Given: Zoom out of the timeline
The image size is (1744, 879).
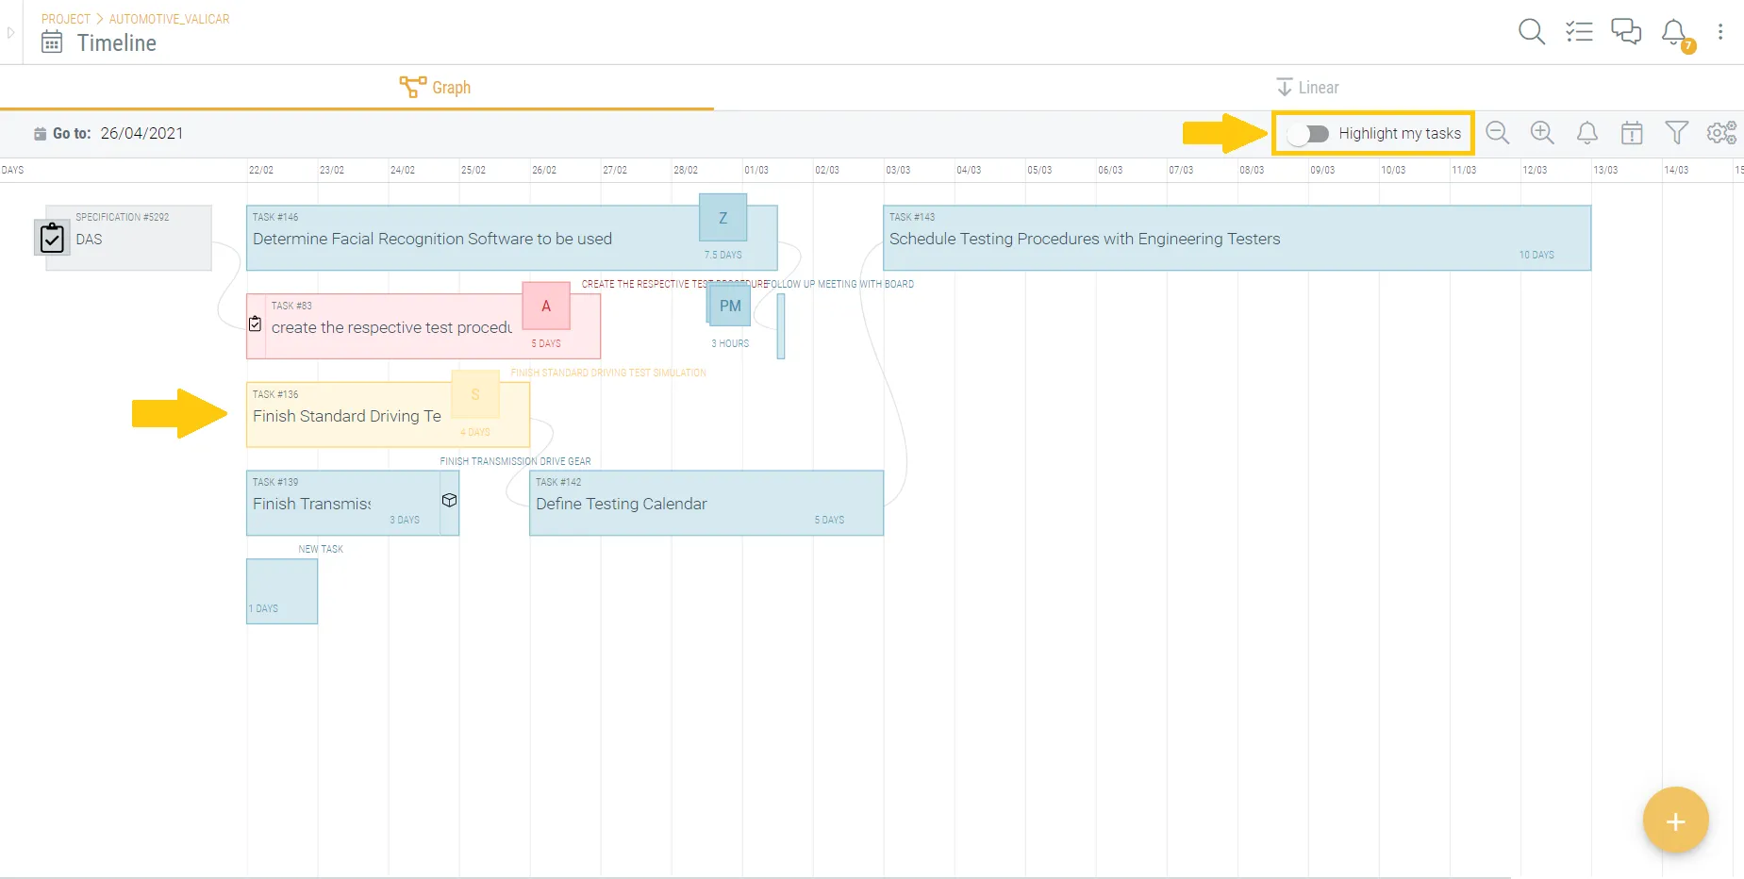Looking at the screenshot, I should (1498, 133).
